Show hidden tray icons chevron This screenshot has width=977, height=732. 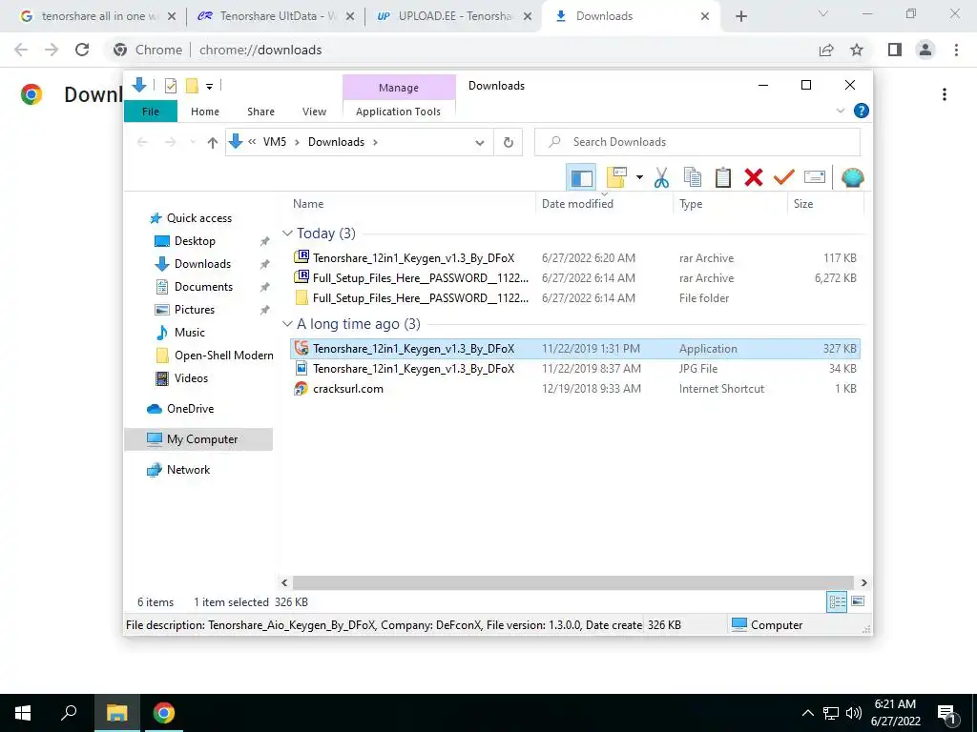[x=807, y=713]
